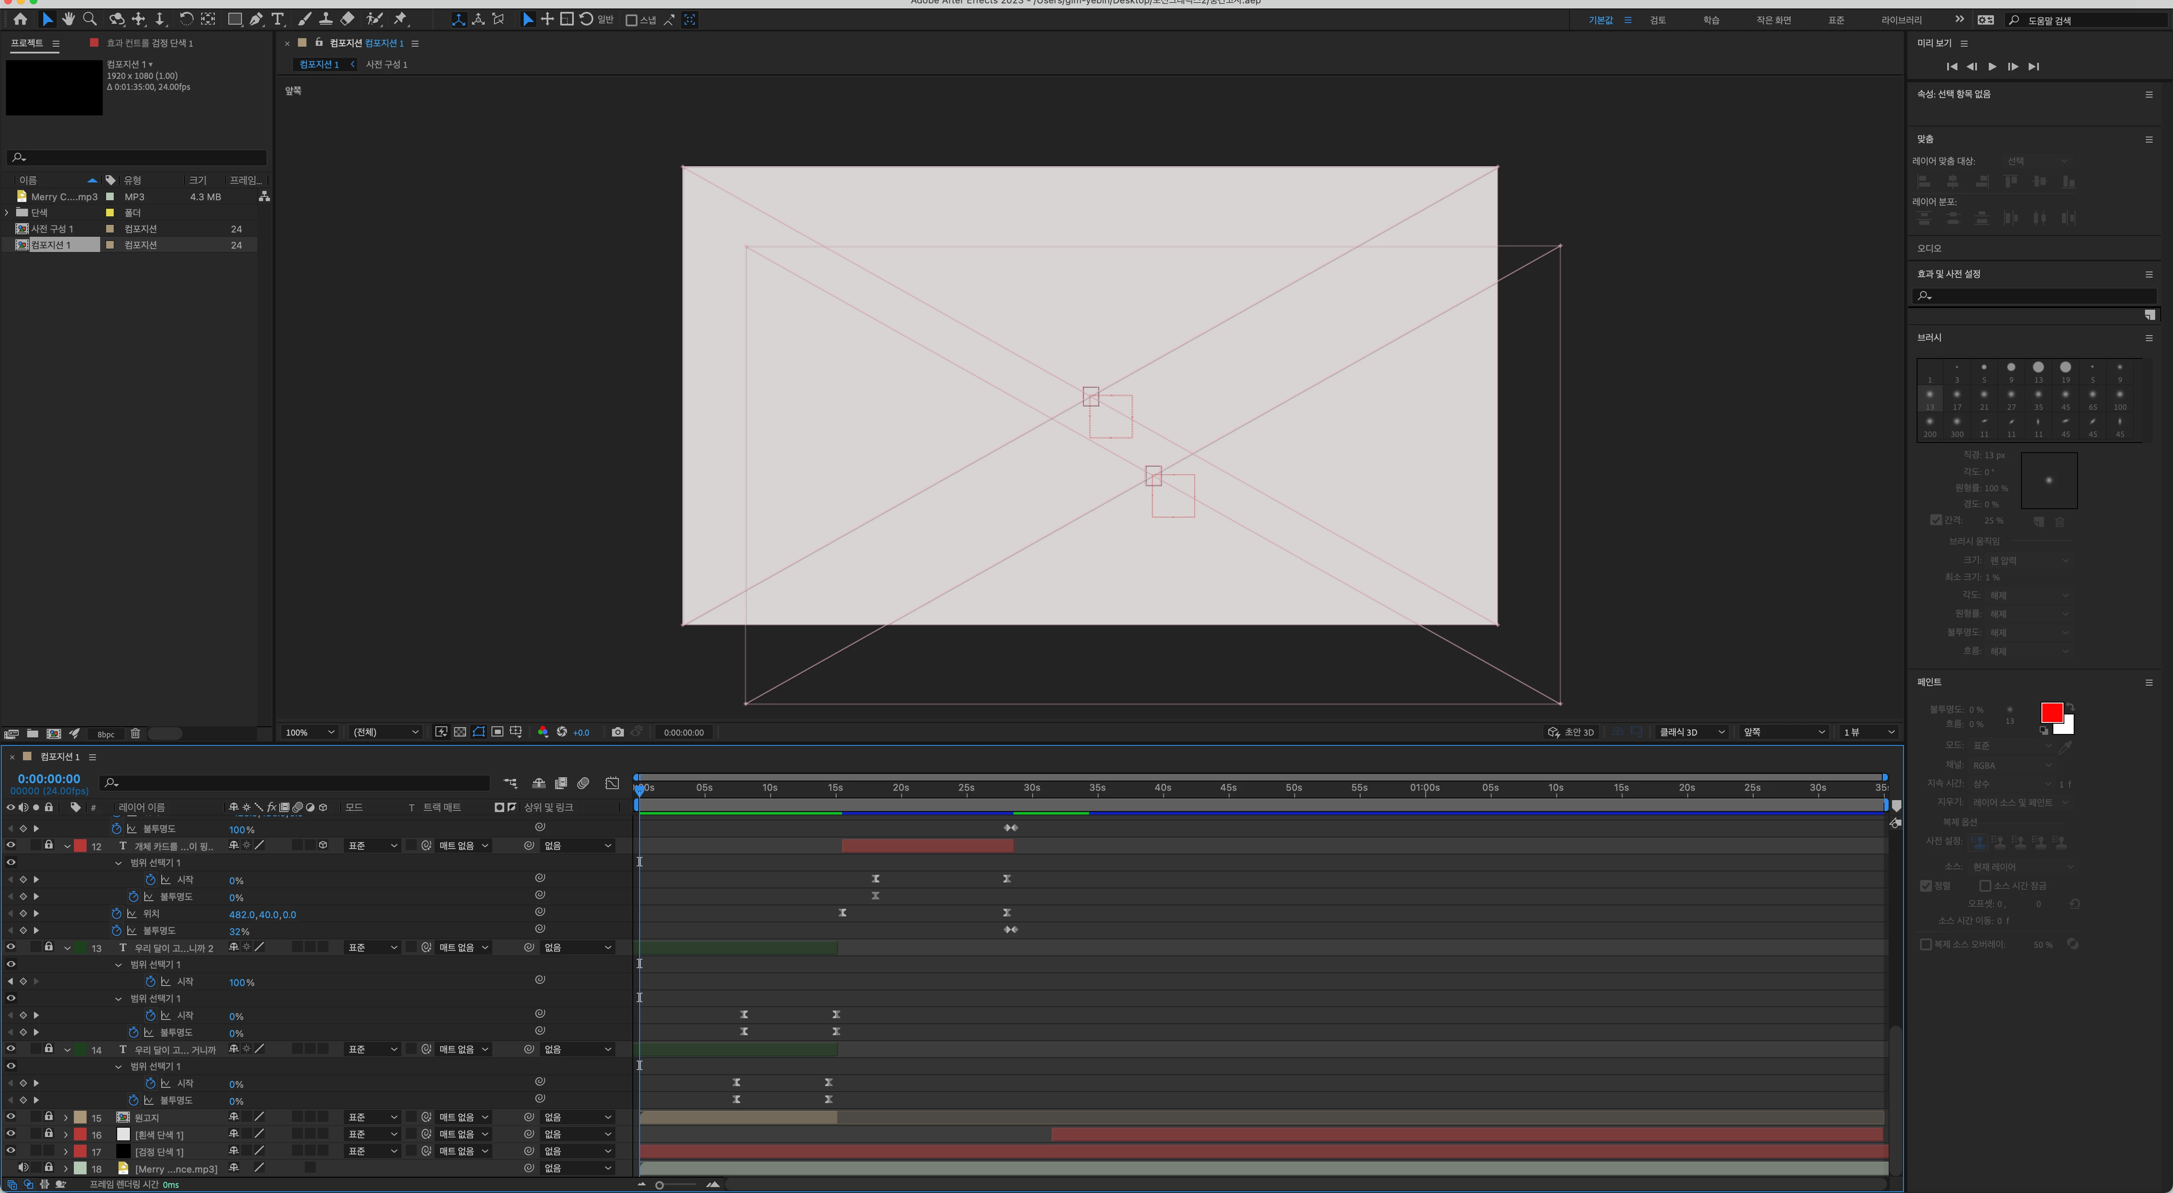Select the Zoom magnifier tool
The height and width of the screenshot is (1193, 2173).
90,19
